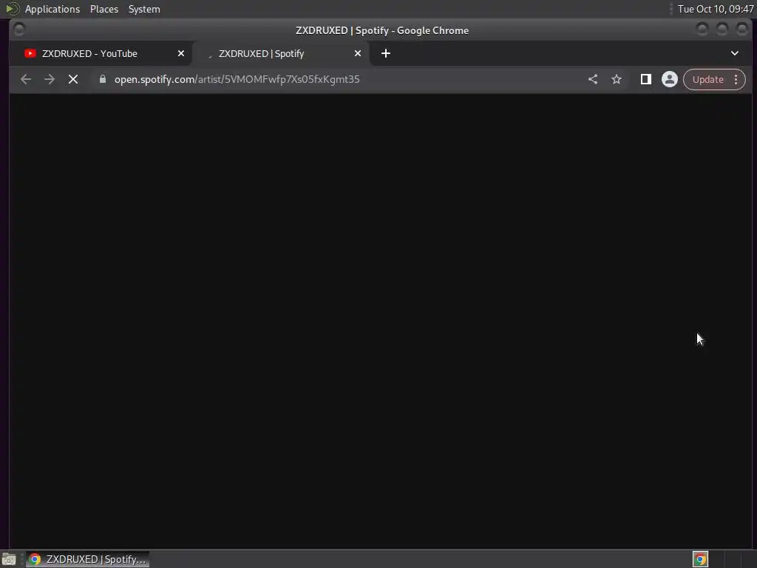Focus the open.spotify.com address bar

tap(338, 79)
